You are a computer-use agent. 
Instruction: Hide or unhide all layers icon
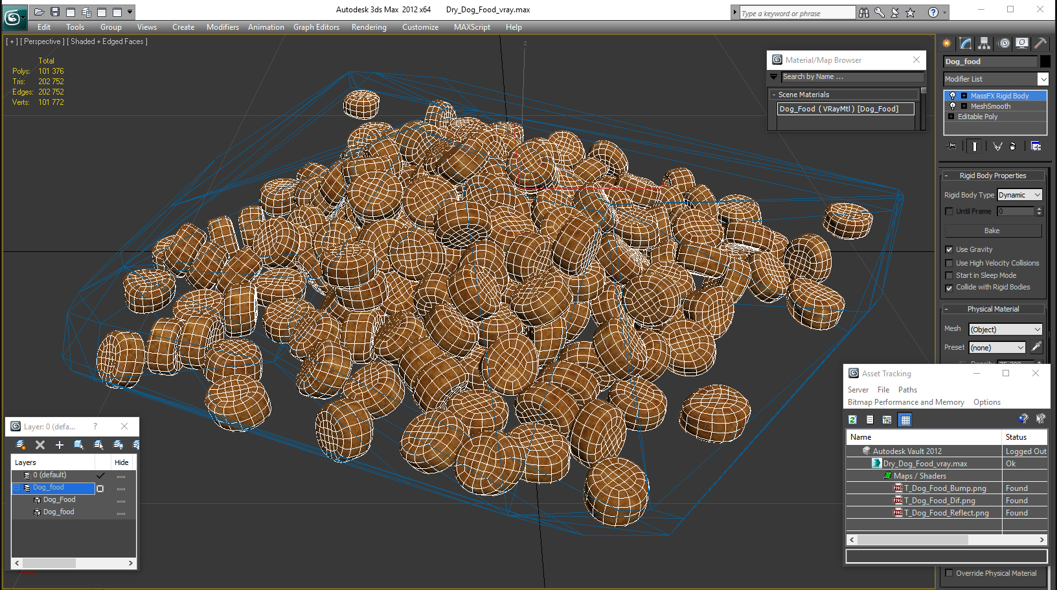coord(118,445)
